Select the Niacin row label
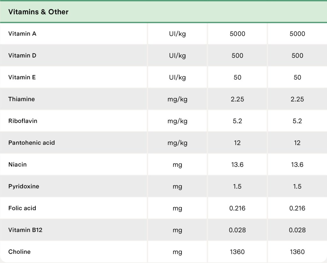The height and width of the screenshot is (263, 327). pyautogui.click(x=18, y=165)
